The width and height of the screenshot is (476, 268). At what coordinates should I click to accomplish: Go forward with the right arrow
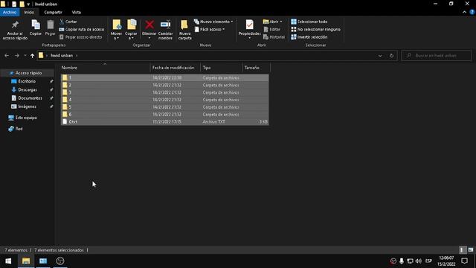point(17,56)
